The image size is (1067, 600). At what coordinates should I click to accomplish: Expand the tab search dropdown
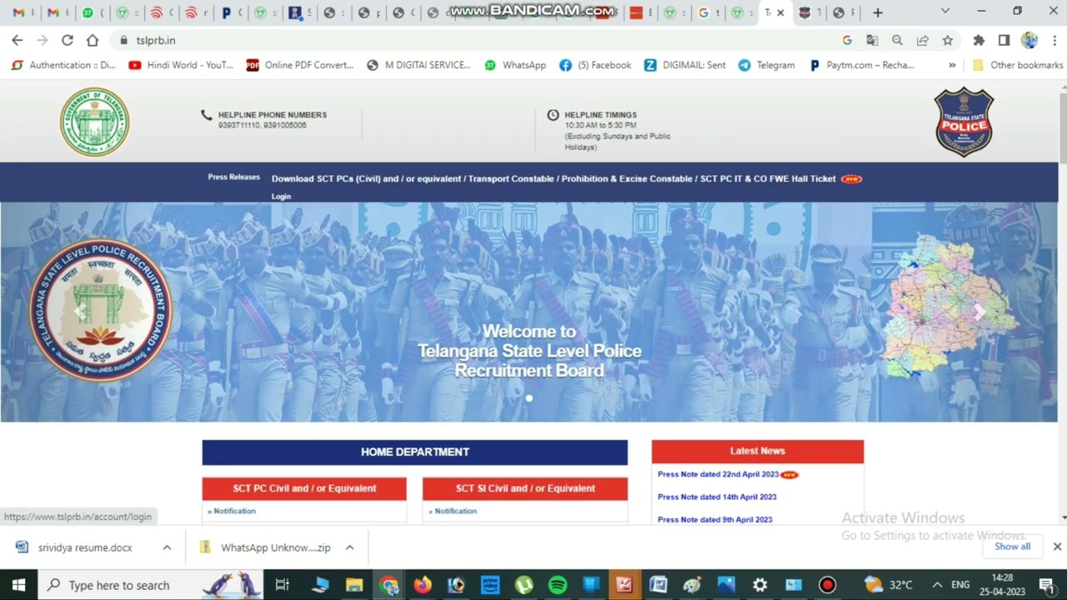pos(944,12)
